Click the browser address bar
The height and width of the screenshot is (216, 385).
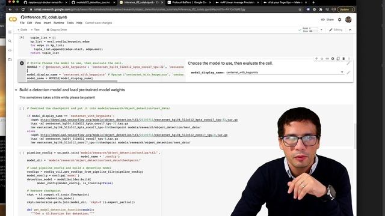[162, 10]
